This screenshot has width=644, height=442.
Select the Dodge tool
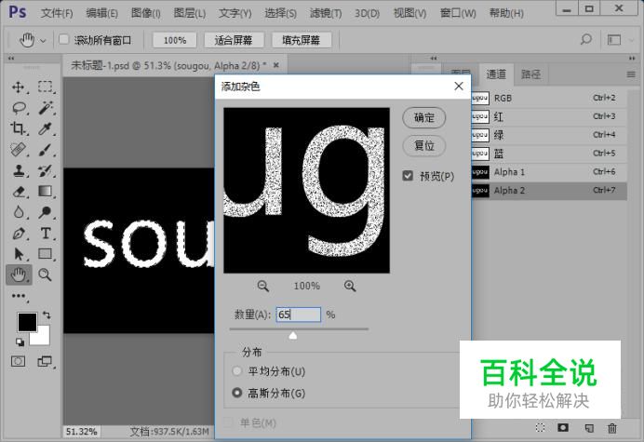point(46,212)
